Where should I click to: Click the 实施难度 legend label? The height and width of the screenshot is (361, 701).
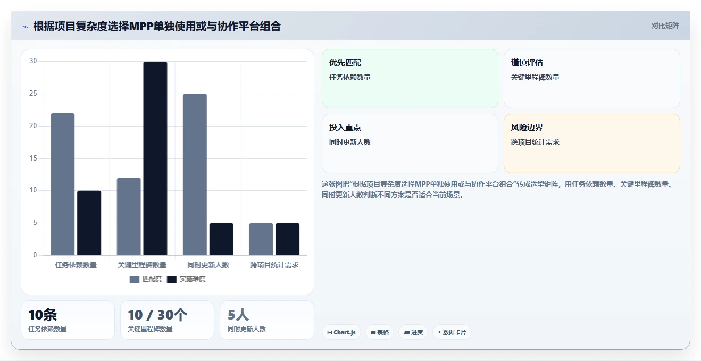(x=193, y=279)
